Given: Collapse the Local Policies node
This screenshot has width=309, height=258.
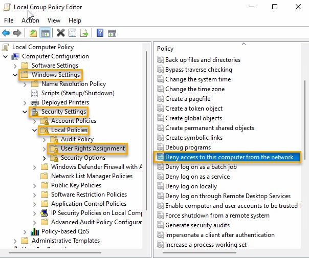Looking at the screenshot, I should [34, 130].
